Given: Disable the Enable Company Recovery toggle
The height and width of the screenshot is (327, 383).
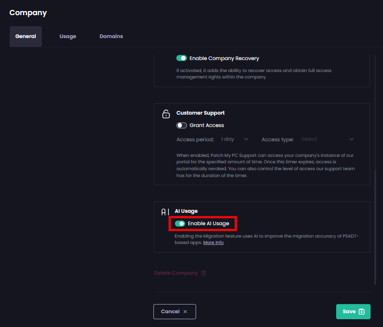Looking at the screenshot, I should click(x=182, y=58).
